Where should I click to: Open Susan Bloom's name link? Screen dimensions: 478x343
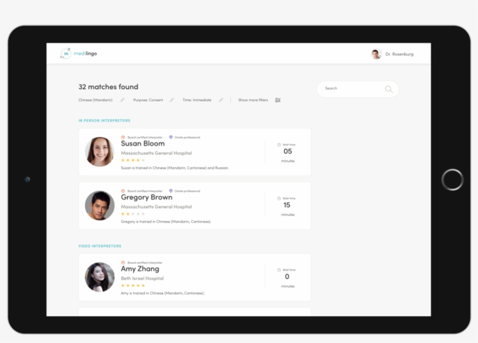[143, 143]
